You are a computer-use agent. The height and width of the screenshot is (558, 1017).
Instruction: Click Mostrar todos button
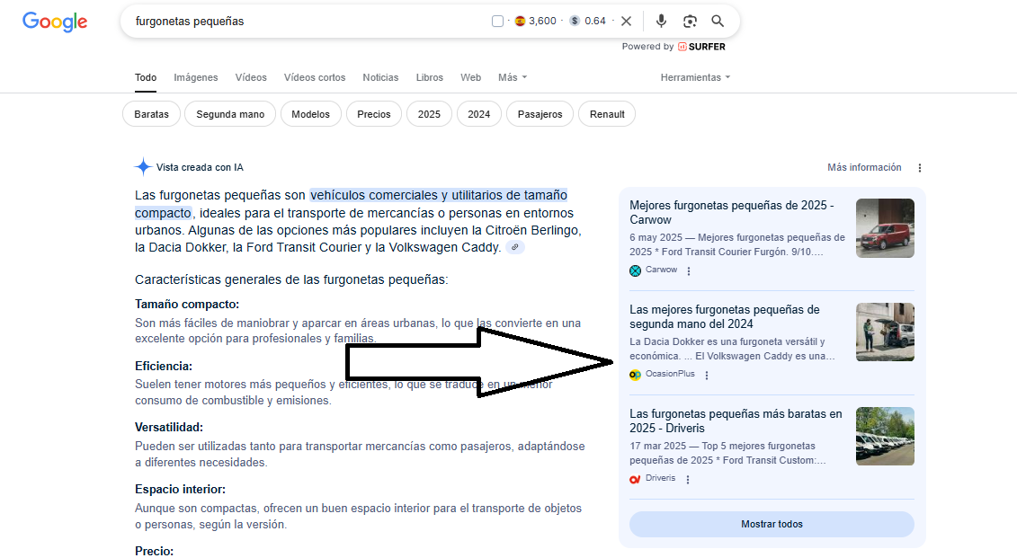(x=772, y=524)
